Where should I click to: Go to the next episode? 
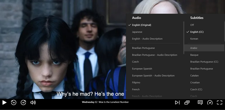pyautogui.click(x=177, y=102)
